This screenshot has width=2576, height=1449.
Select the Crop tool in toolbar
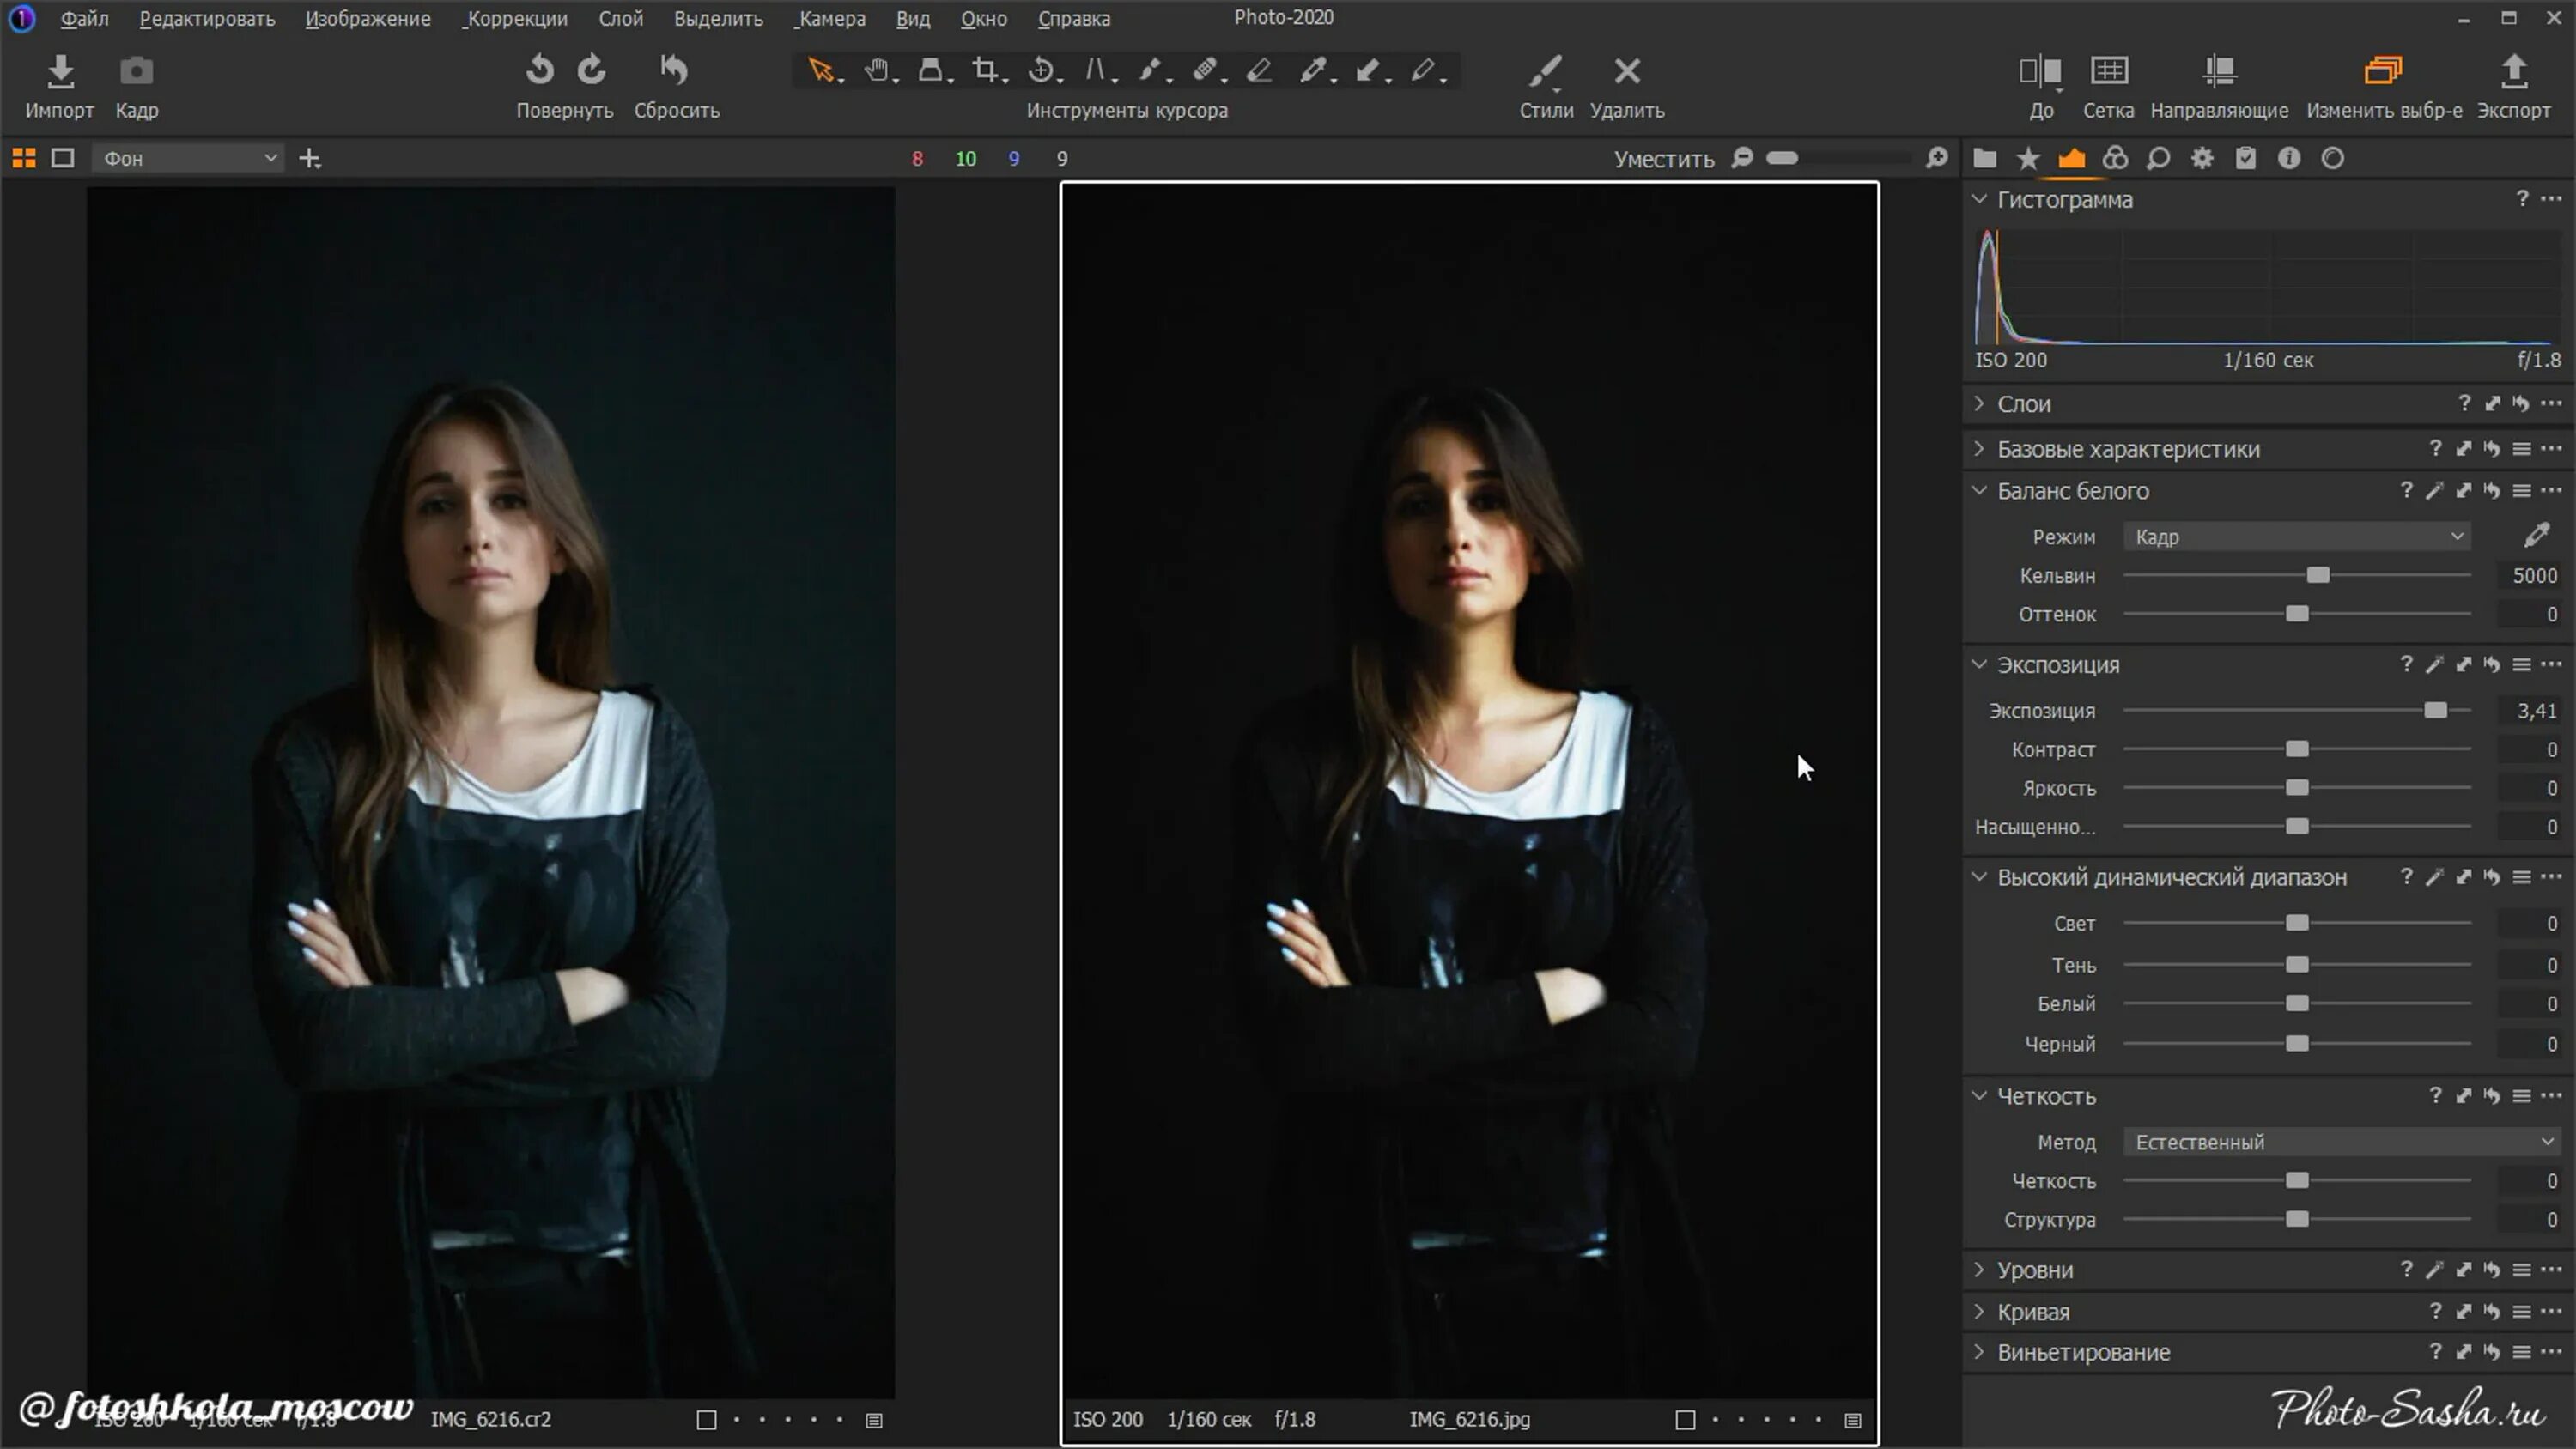pos(985,70)
